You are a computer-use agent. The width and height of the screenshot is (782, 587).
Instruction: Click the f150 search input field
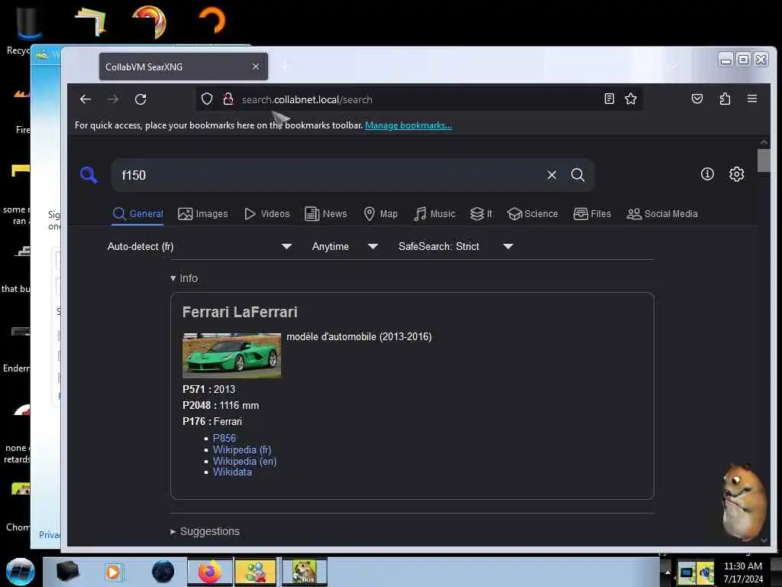pyautogui.click(x=329, y=175)
